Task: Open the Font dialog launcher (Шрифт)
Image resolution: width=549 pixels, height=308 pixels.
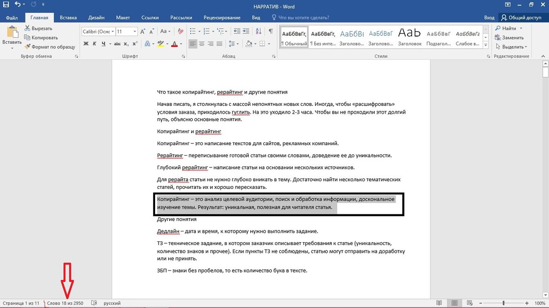Action: pos(183,57)
